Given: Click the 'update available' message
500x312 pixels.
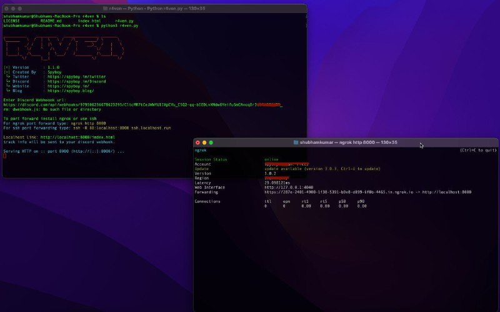Looking at the screenshot, I should (322, 169).
